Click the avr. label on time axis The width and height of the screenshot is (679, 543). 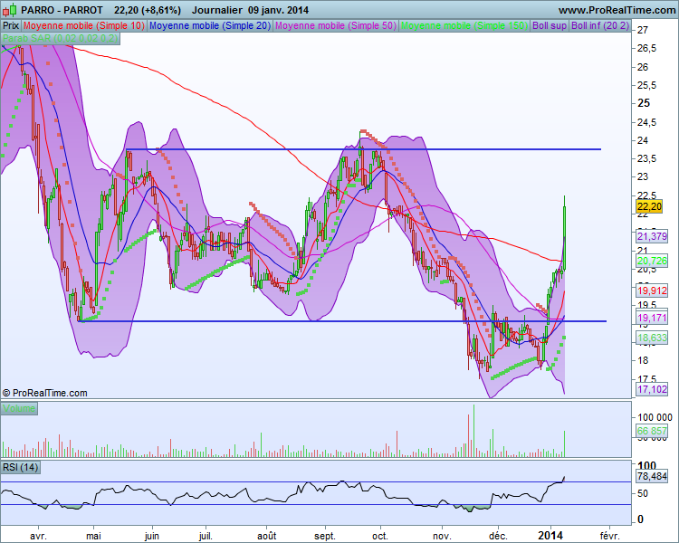point(38,536)
